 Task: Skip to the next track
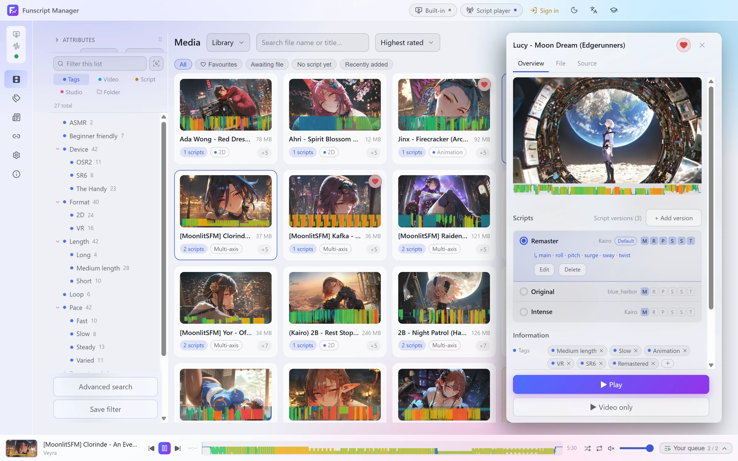[177, 448]
